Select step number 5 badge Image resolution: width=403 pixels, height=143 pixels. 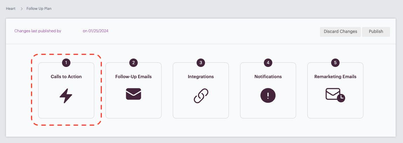click(335, 62)
